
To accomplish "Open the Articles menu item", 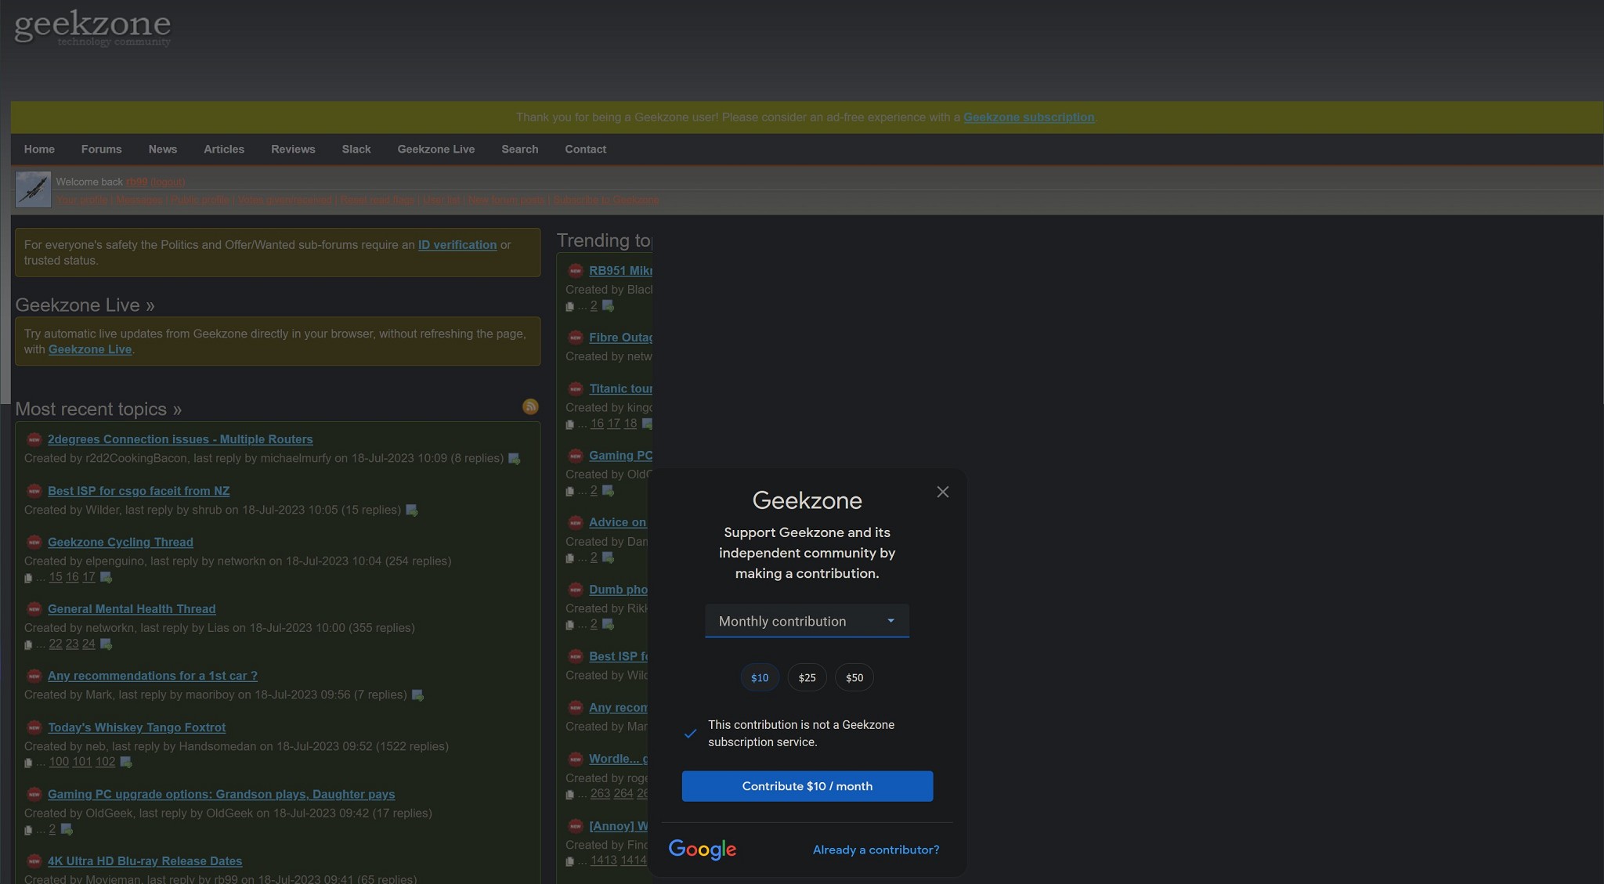I will (x=224, y=149).
